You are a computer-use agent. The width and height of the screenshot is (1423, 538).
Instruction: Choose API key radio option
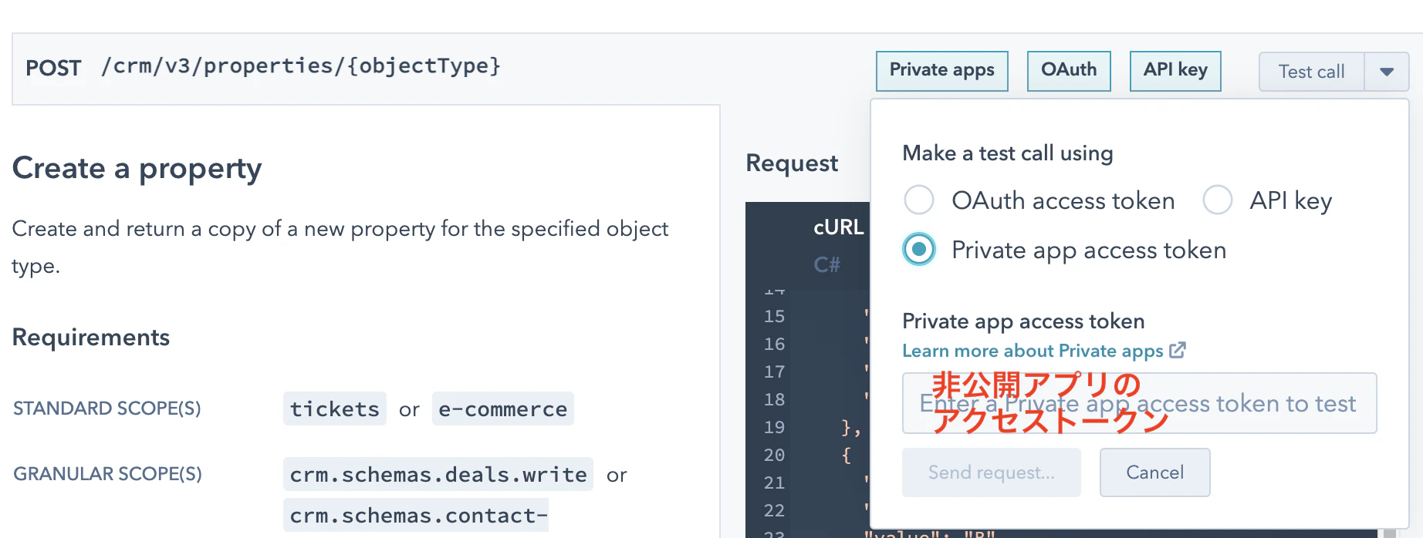click(x=1217, y=200)
